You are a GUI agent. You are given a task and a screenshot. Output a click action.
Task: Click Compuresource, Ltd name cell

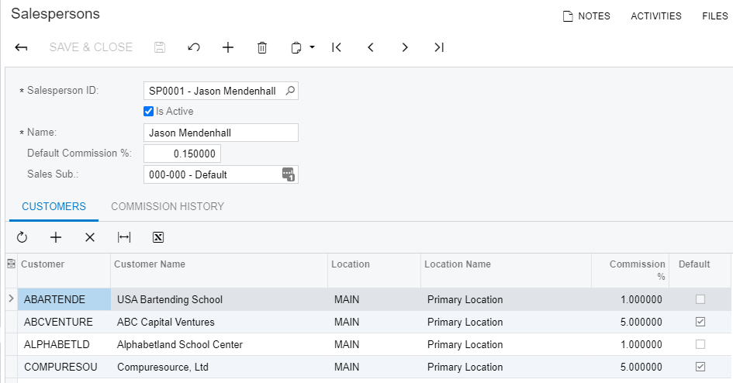coord(220,367)
